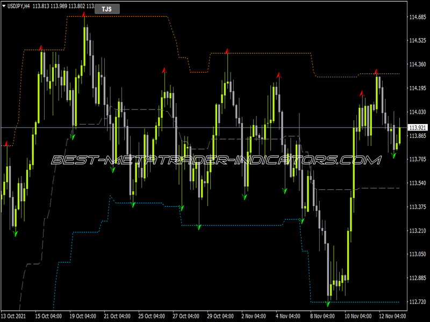Click the 113.865 price level label
The image size is (430, 322).
click(418, 136)
